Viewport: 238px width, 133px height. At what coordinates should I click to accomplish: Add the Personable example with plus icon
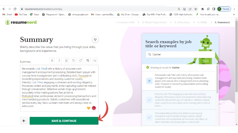click(149, 81)
